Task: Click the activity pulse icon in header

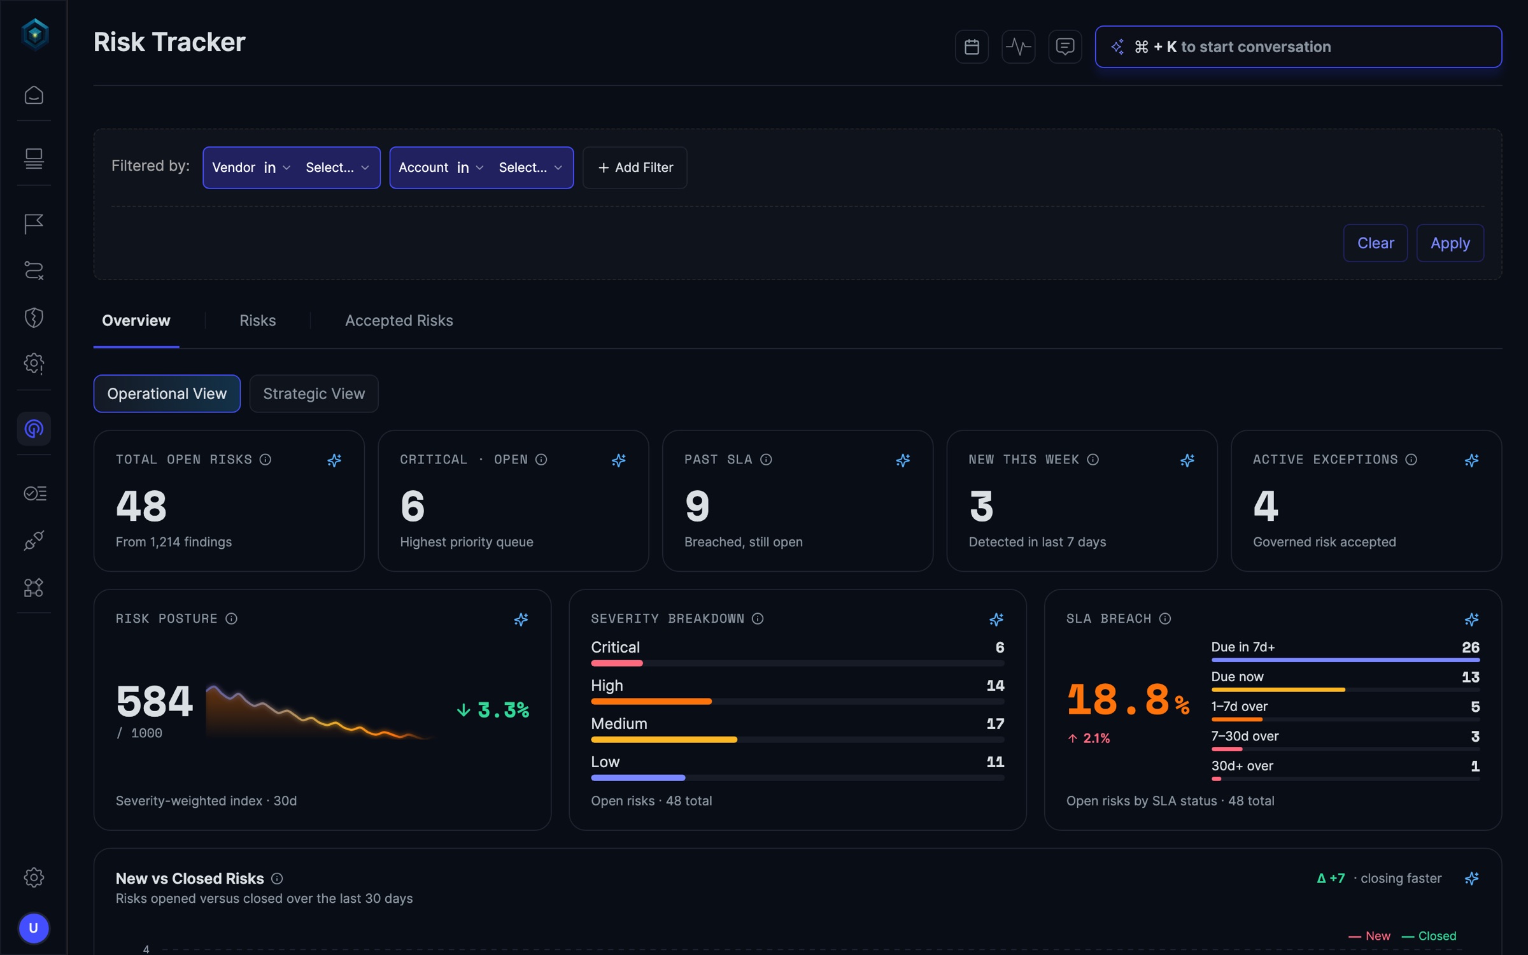Action: (1018, 46)
